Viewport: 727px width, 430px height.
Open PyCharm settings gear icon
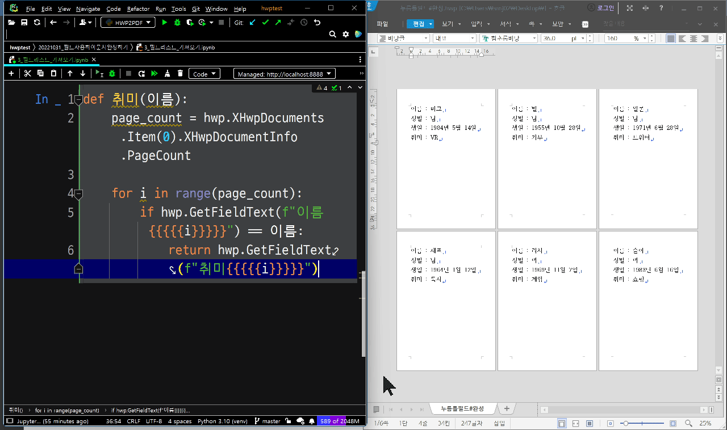tap(345, 35)
